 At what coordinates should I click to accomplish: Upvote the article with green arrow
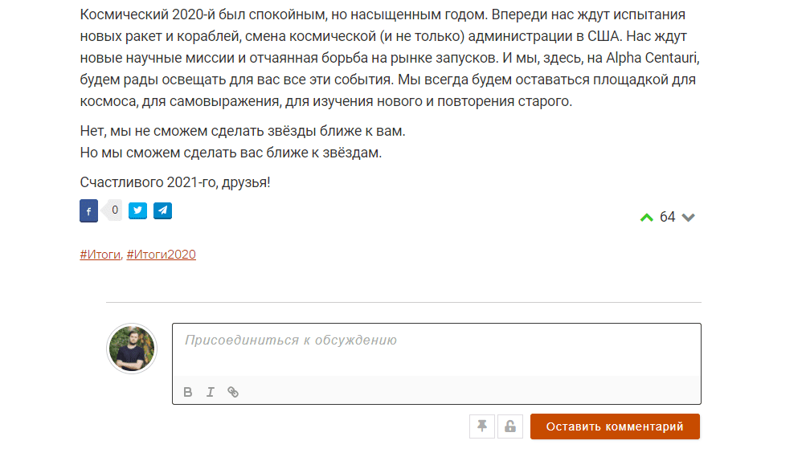646,218
